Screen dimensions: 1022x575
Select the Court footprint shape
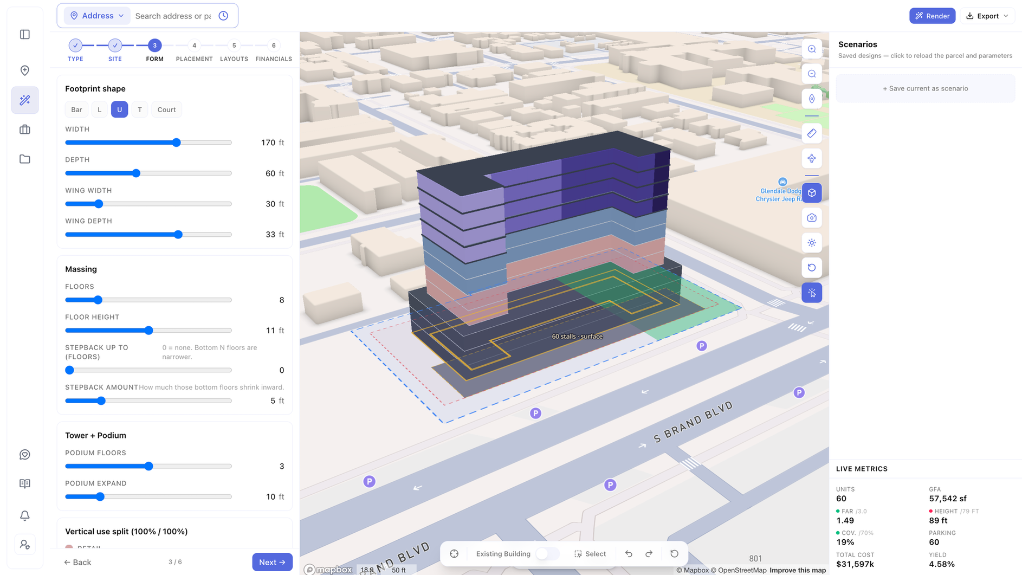pyautogui.click(x=166, y=109)
